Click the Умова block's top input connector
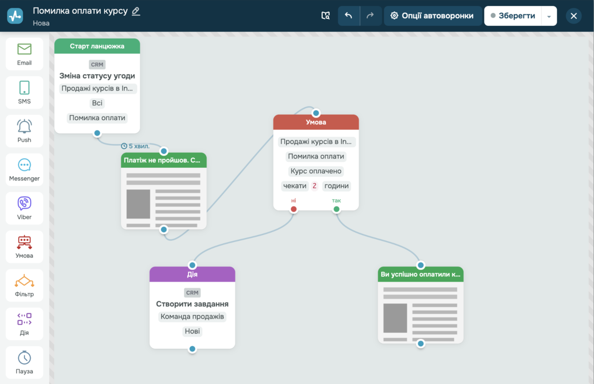594x384 pixels. click(x=316, y=113)
